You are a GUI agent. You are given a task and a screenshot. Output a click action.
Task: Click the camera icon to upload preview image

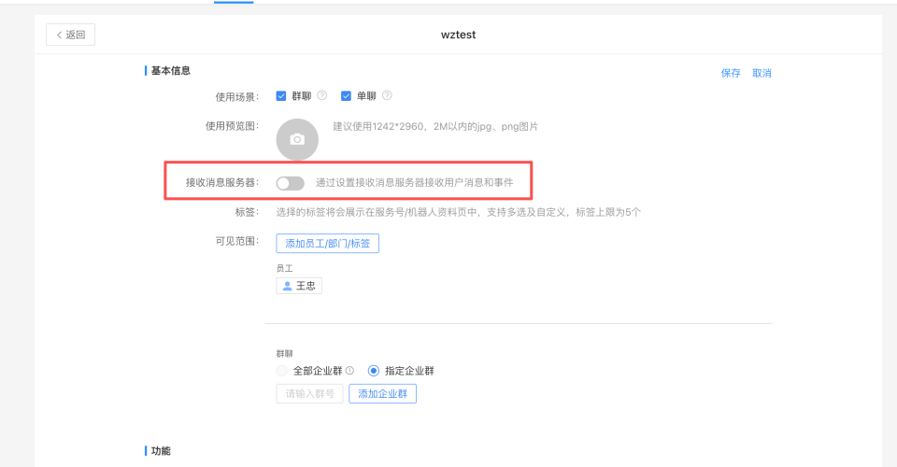297,139
